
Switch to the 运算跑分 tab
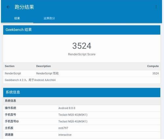(x=49, y=18)
